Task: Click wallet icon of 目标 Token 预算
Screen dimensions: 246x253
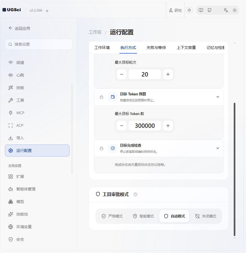Action: click(x=113, y=97)
